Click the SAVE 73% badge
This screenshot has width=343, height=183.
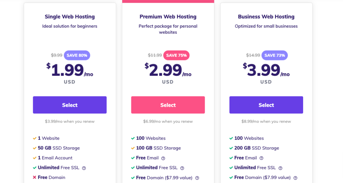pyautogui.click(x=275, y=55)
